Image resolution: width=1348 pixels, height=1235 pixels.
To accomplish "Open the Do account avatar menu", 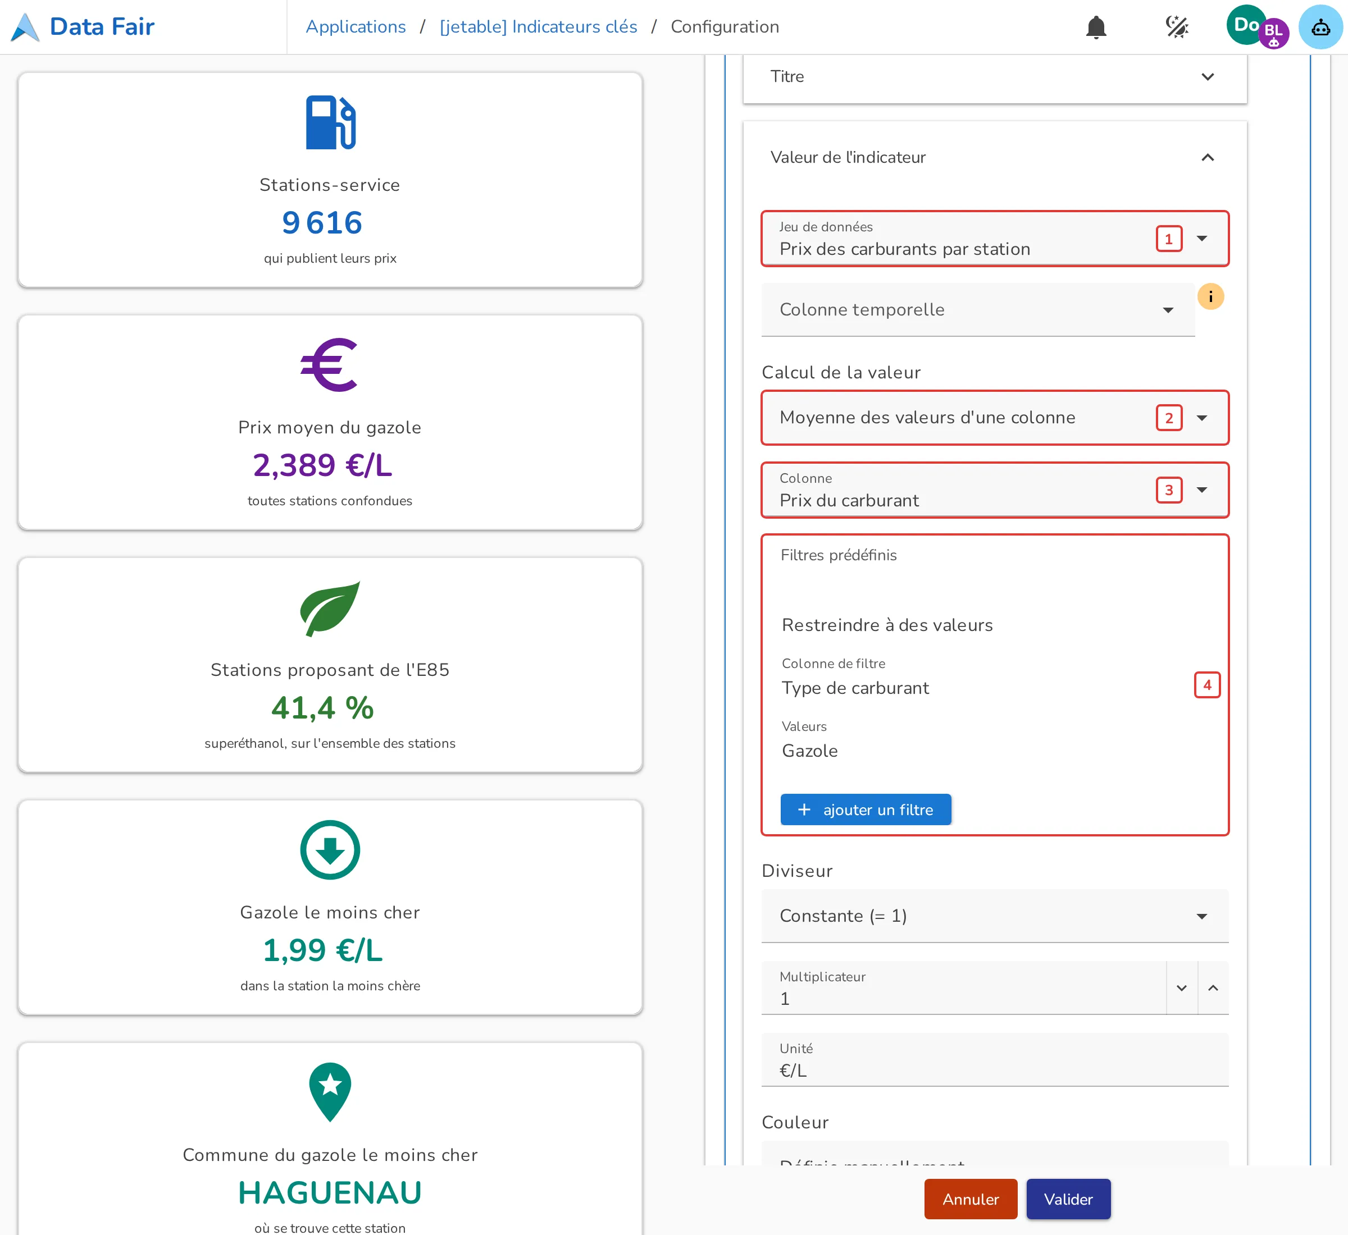I will pyautogui.click(x=1246, y=25).
